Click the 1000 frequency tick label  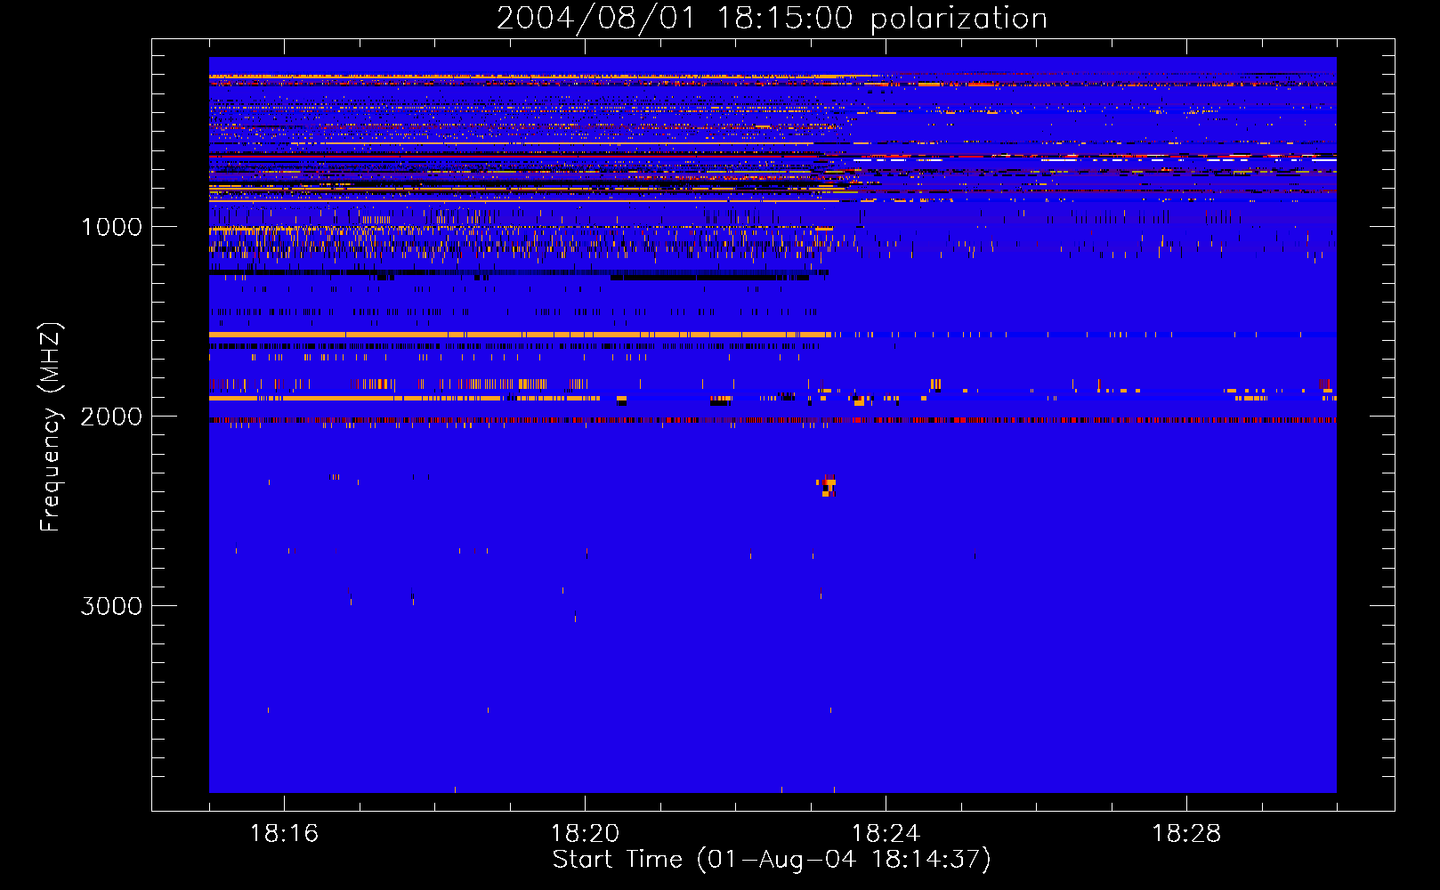112,227
